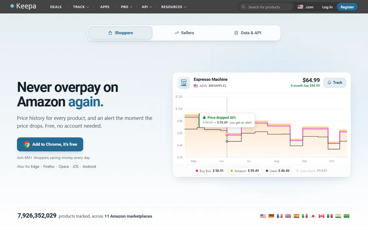Open the Firefox extension link
This screenshot has width=368, height=230.
click(x=49, y=166)
